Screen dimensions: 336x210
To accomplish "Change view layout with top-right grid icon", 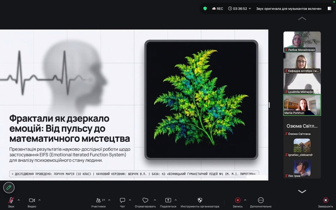I will [x=329, y=9].
